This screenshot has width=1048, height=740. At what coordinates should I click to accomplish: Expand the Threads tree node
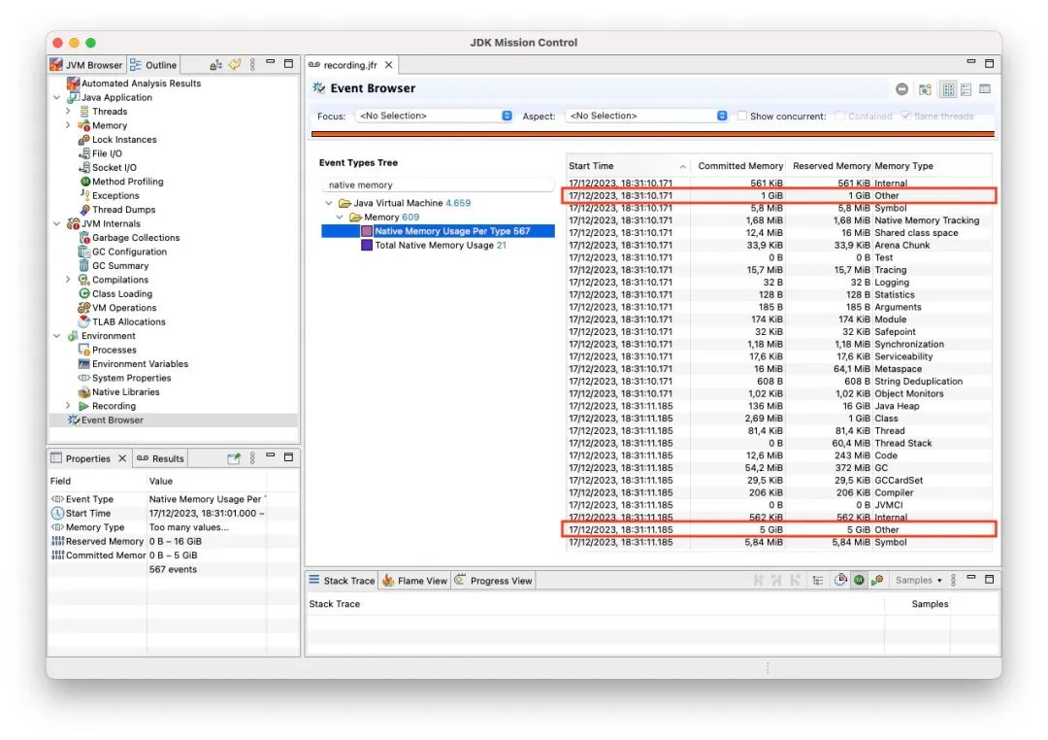point(68,112)
